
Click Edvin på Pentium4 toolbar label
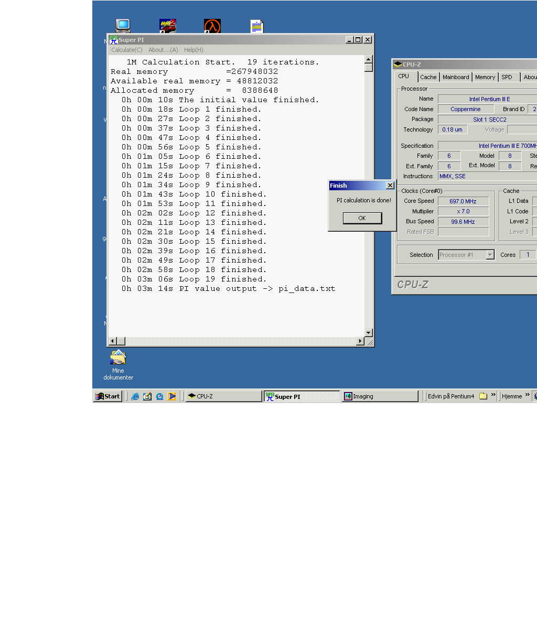pyautogui.click(x=451, y=396)
